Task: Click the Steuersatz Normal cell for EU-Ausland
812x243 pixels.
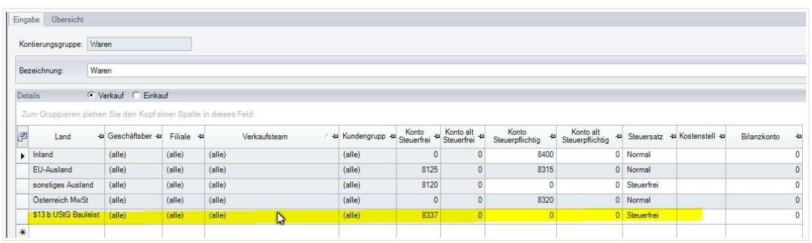Action: point(650,171)
